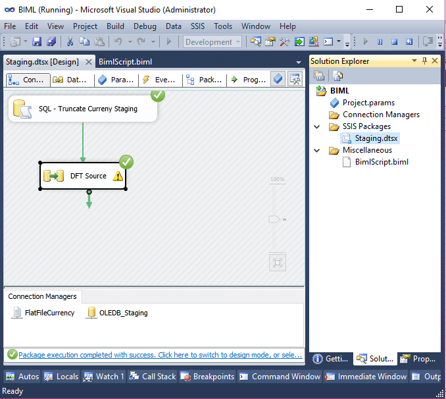
Task: Click the Cut scissors icon
Action: pos(70,42)
